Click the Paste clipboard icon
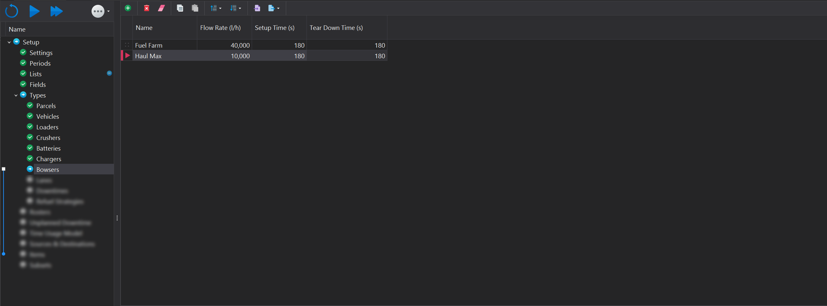 (x=195, y=8)
